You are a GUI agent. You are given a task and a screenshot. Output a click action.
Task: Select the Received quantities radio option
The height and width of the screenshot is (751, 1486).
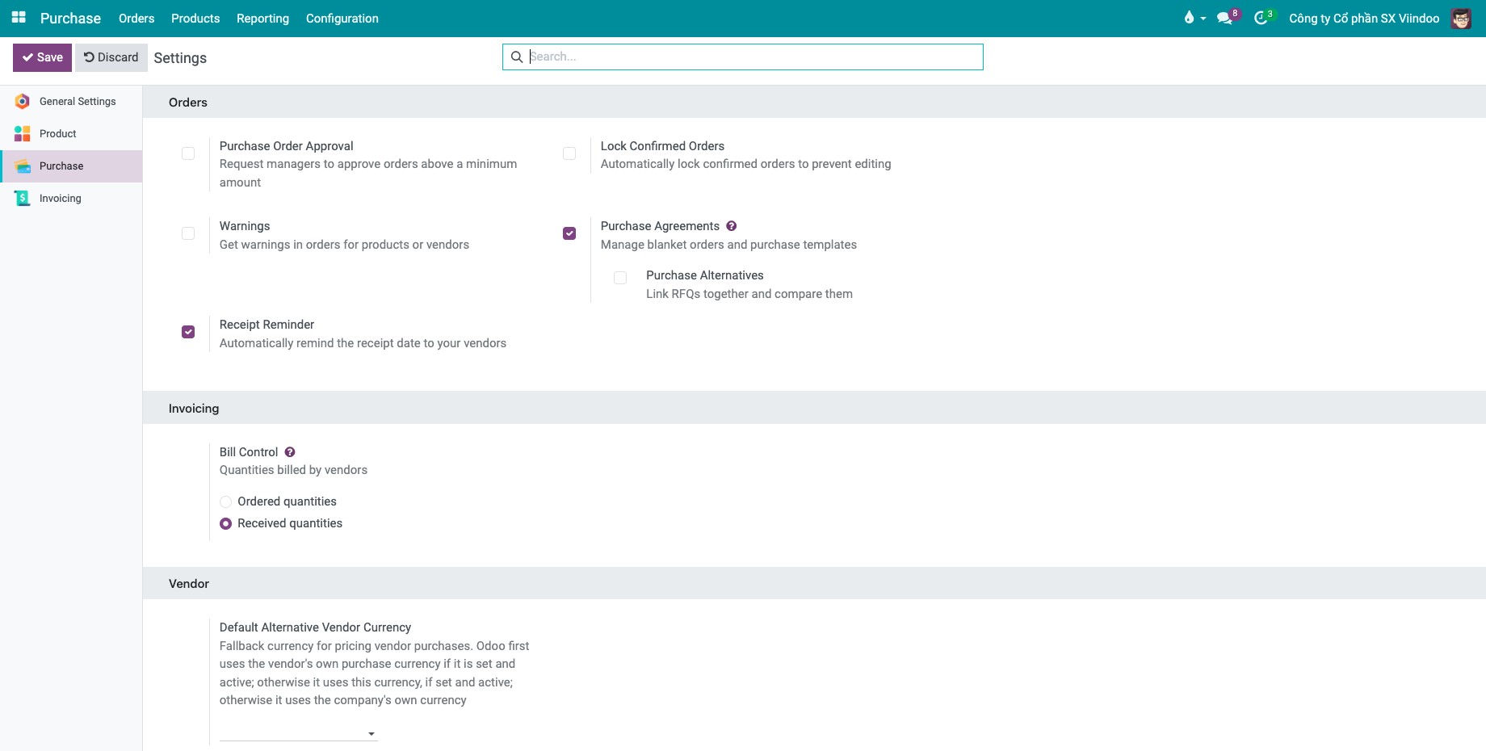coord(226,524)
